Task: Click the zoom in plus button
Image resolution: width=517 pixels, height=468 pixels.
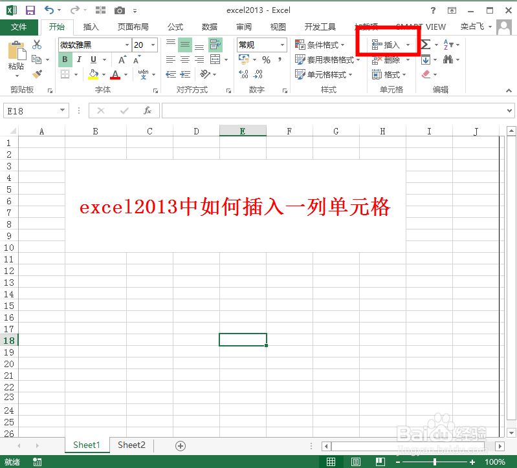Action: tap(472, 462)
